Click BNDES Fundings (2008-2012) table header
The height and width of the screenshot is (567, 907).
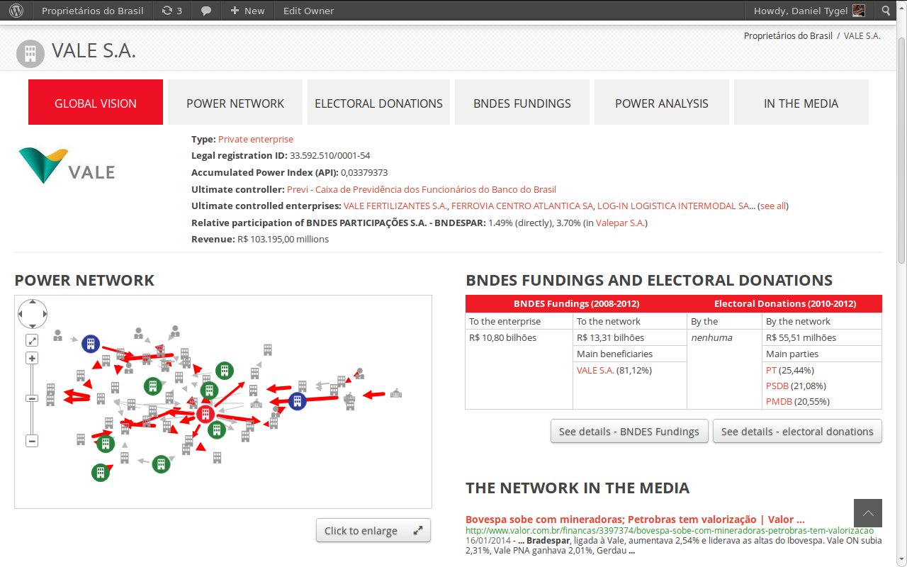click(576, 304)
